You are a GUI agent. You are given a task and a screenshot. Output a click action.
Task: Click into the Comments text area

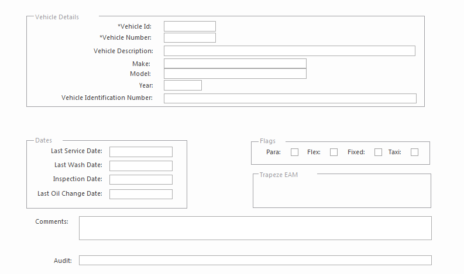pos(255,228)
